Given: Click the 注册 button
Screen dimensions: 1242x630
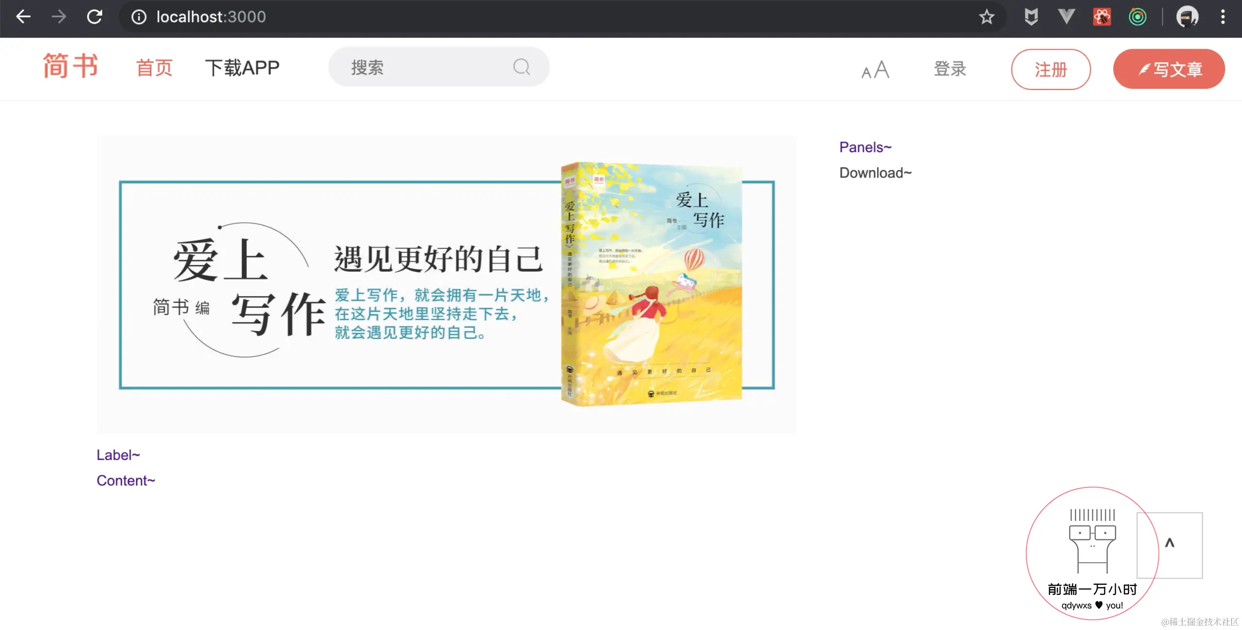Looking at the screenshot, I should [1051, 69].
